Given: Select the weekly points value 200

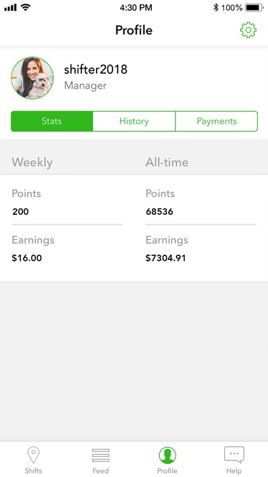Looking at the screenshot, I should (21, 211).
